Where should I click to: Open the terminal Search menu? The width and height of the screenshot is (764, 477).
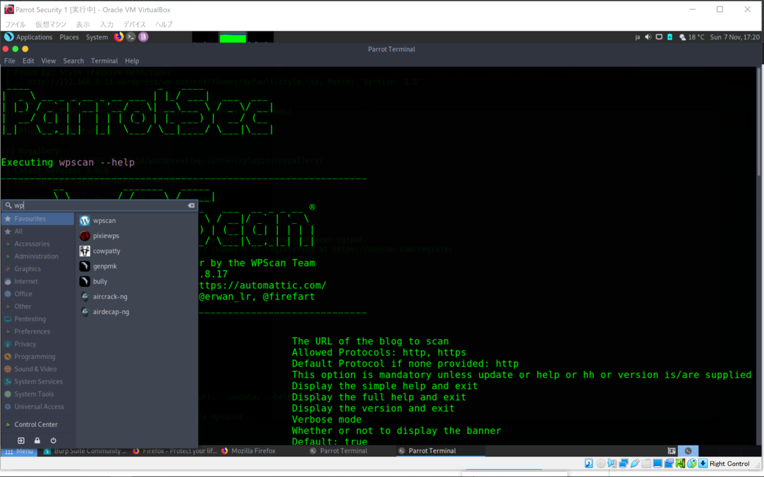[x=73, y=61]
